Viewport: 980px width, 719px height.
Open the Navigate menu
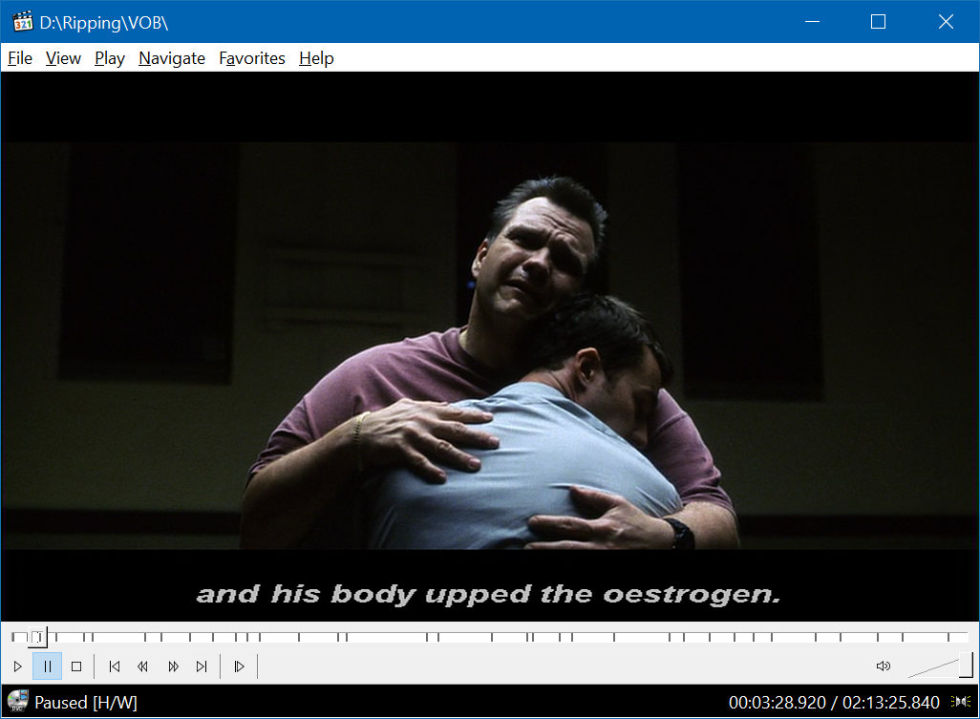[172, 58]
